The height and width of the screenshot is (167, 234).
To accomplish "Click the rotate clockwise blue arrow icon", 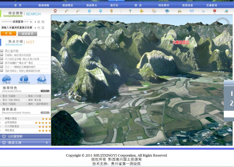I will click(89, 11).
